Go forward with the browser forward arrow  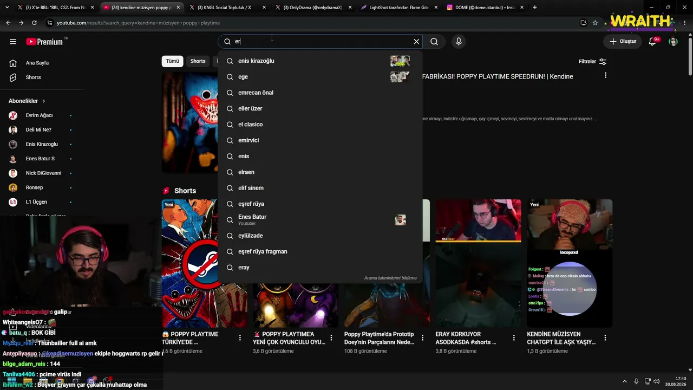tap(21, 23)
